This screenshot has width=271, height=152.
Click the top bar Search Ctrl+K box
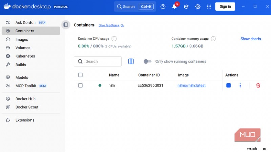click(135, 7)
